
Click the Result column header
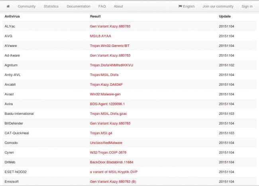point(95,16)
